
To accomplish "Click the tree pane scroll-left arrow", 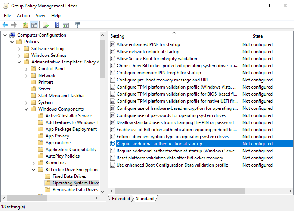I will (x=4, y=198).
